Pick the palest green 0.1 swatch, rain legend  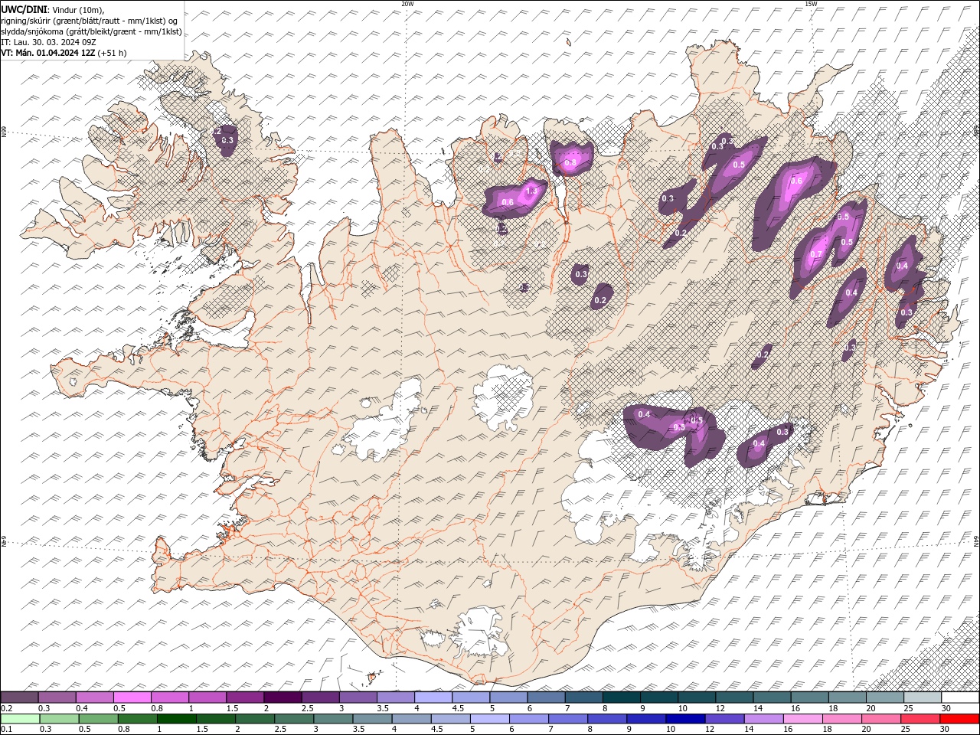click(20, 719)
